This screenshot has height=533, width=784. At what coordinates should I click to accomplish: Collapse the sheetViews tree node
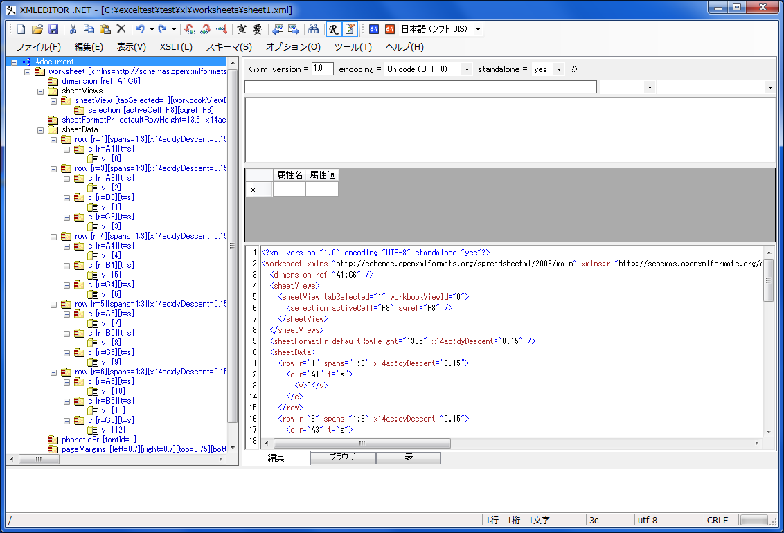coord(40,91)
